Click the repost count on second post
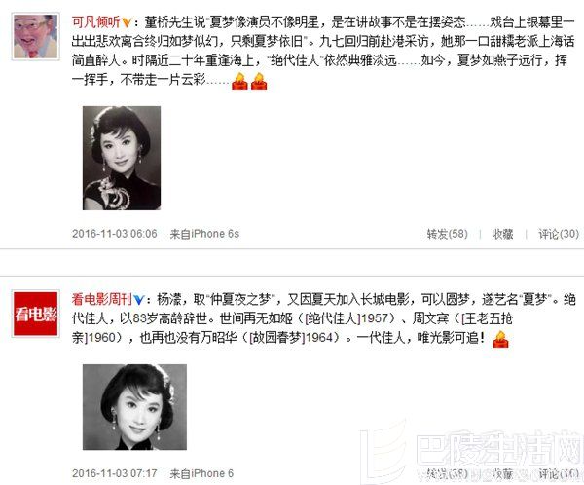The image size is (584, 485). tap(447, 473)
